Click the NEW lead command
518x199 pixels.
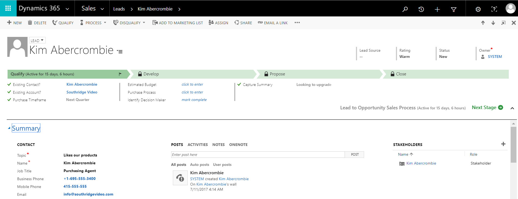(x=14, y=23)
